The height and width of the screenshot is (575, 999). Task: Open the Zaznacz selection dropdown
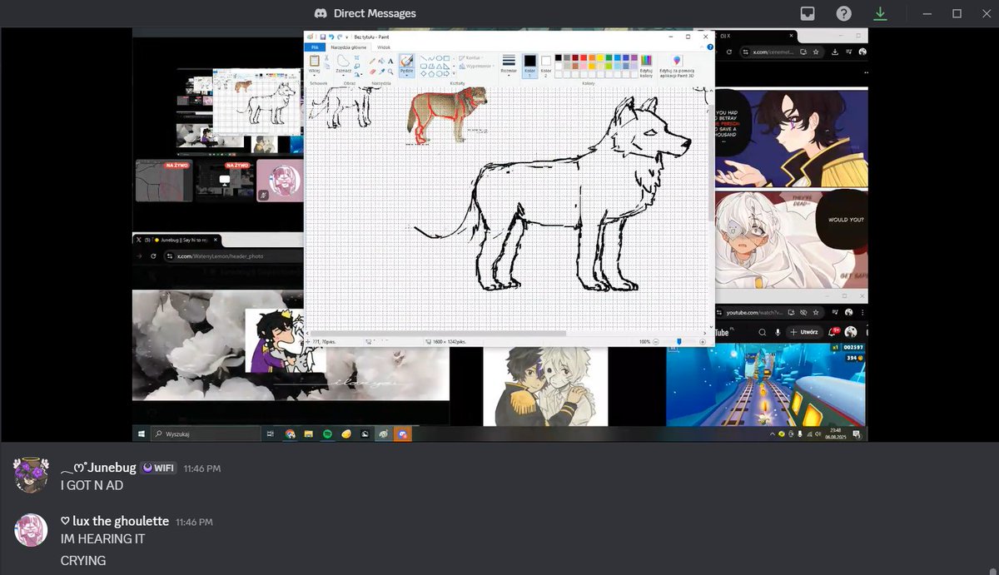pos(343,74)
